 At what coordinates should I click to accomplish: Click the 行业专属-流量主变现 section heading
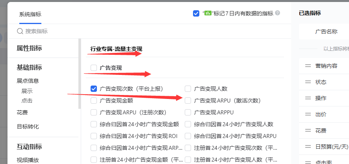[x=116, y=48]
